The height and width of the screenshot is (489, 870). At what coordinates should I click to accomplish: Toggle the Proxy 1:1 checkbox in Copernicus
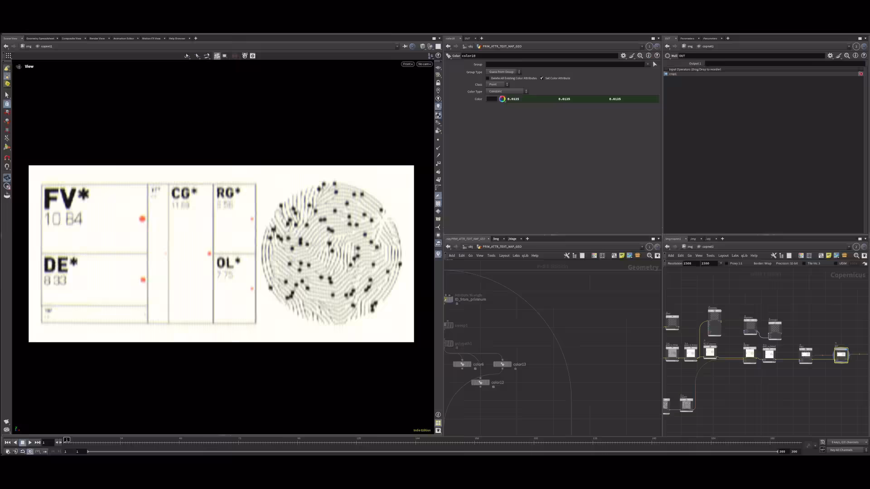pos(726,263)
